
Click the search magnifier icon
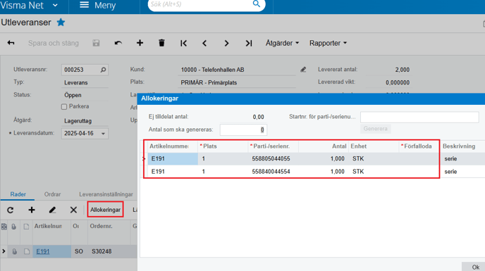tap(257, 4)
